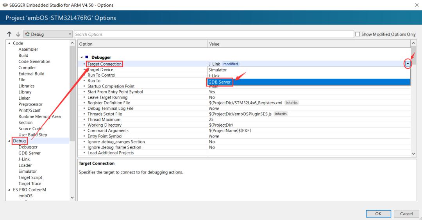Open the Debug configuration dropdown

point(48,34)
